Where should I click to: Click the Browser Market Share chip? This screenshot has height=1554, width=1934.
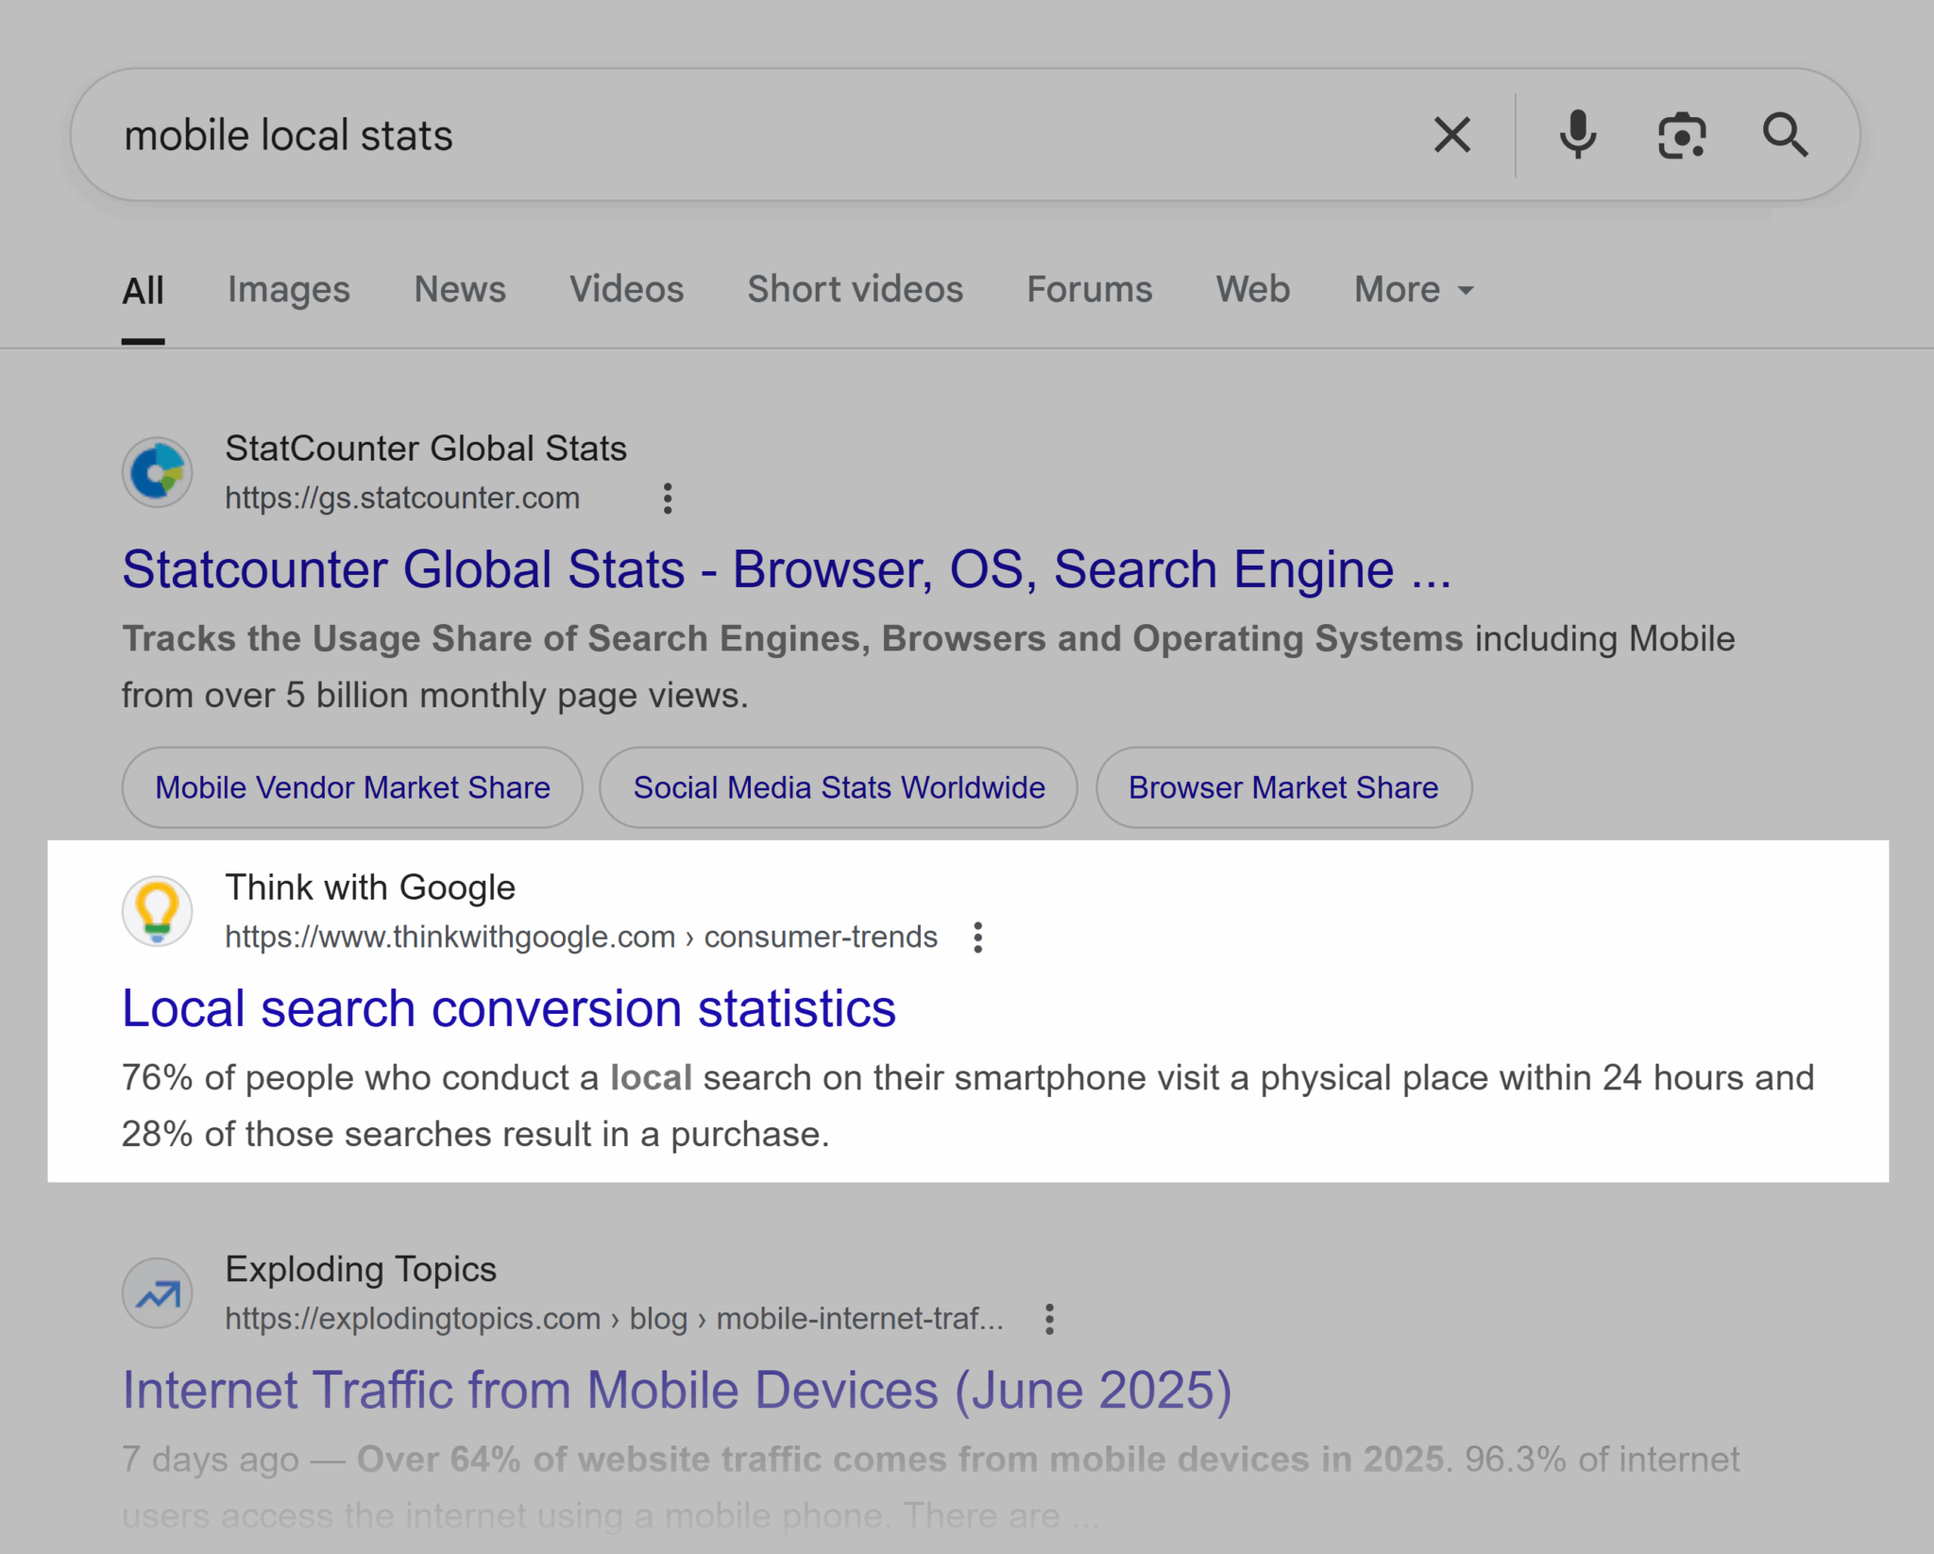pos(1283,786)
